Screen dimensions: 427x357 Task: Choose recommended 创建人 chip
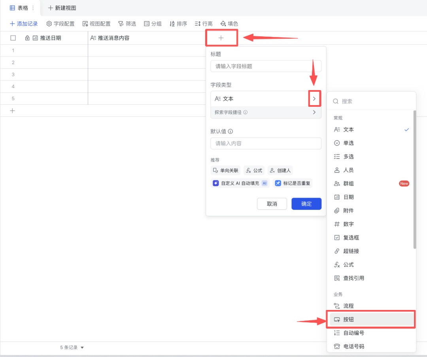click(x=280, y=170)
